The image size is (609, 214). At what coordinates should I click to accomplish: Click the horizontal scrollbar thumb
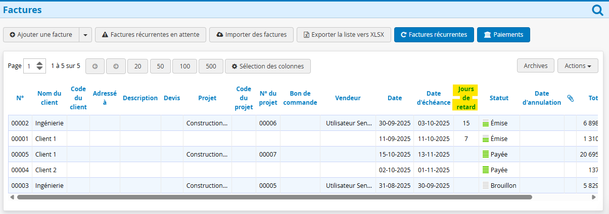[274, 197]
